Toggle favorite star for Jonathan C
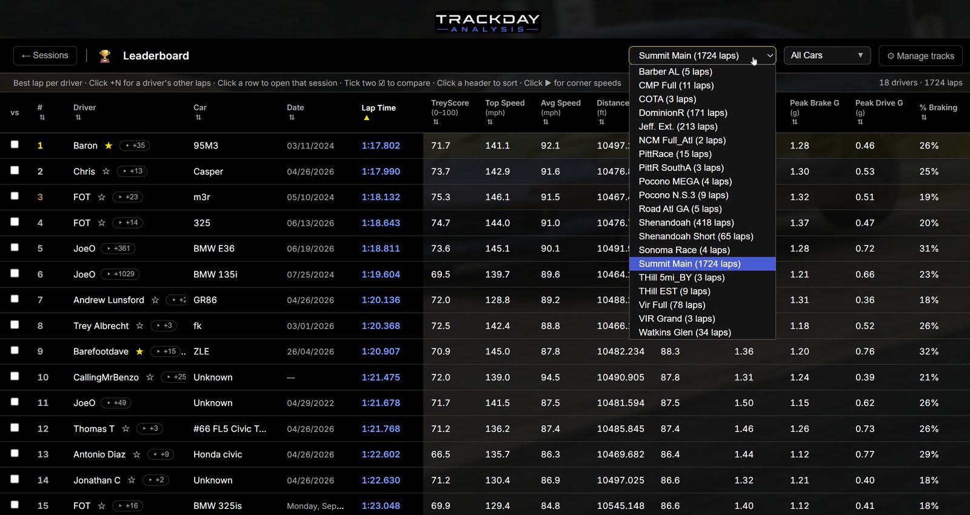Viewport: 970px width, 515px height. tap(132, 480)
